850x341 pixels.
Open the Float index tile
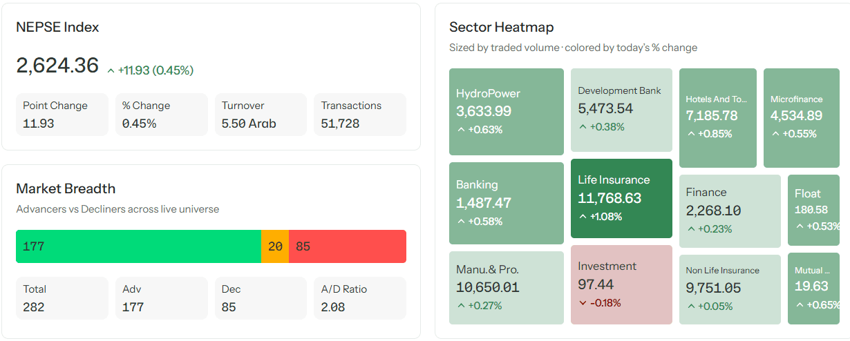tap(814, 210)
